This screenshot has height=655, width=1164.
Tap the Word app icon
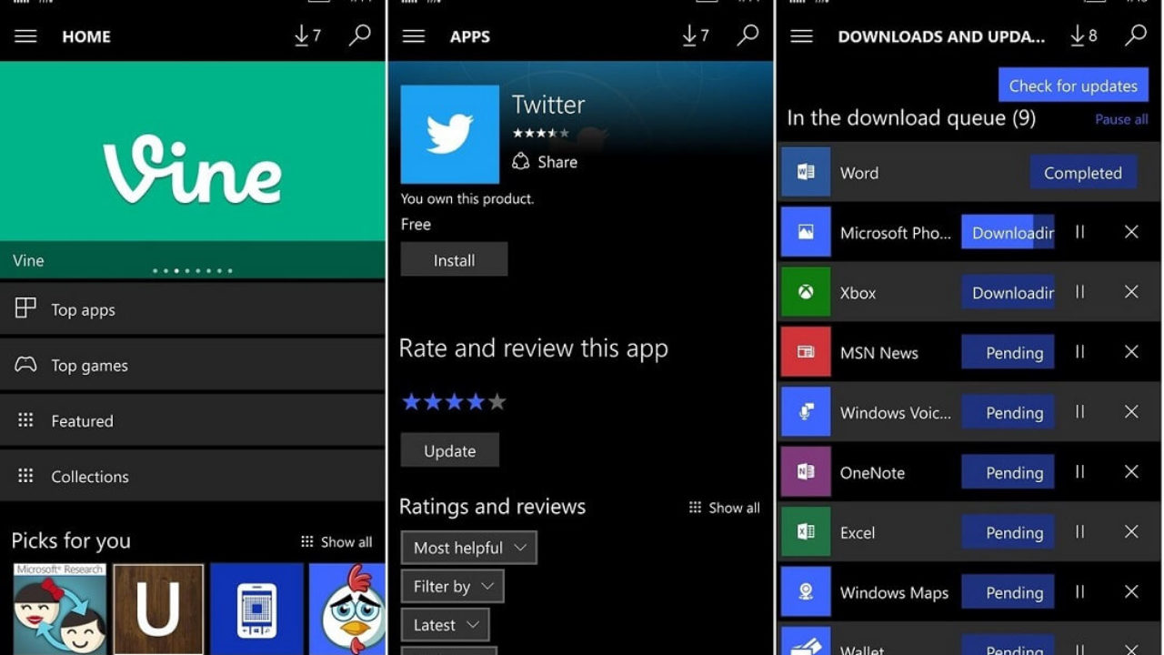point(806,172)
